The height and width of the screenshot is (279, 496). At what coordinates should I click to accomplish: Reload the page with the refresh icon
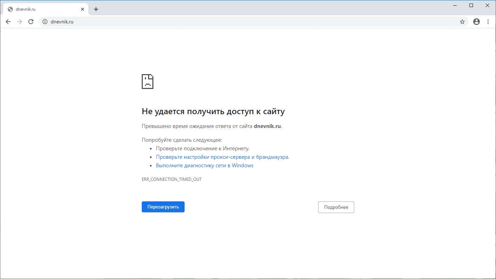(x=31, y=22)
